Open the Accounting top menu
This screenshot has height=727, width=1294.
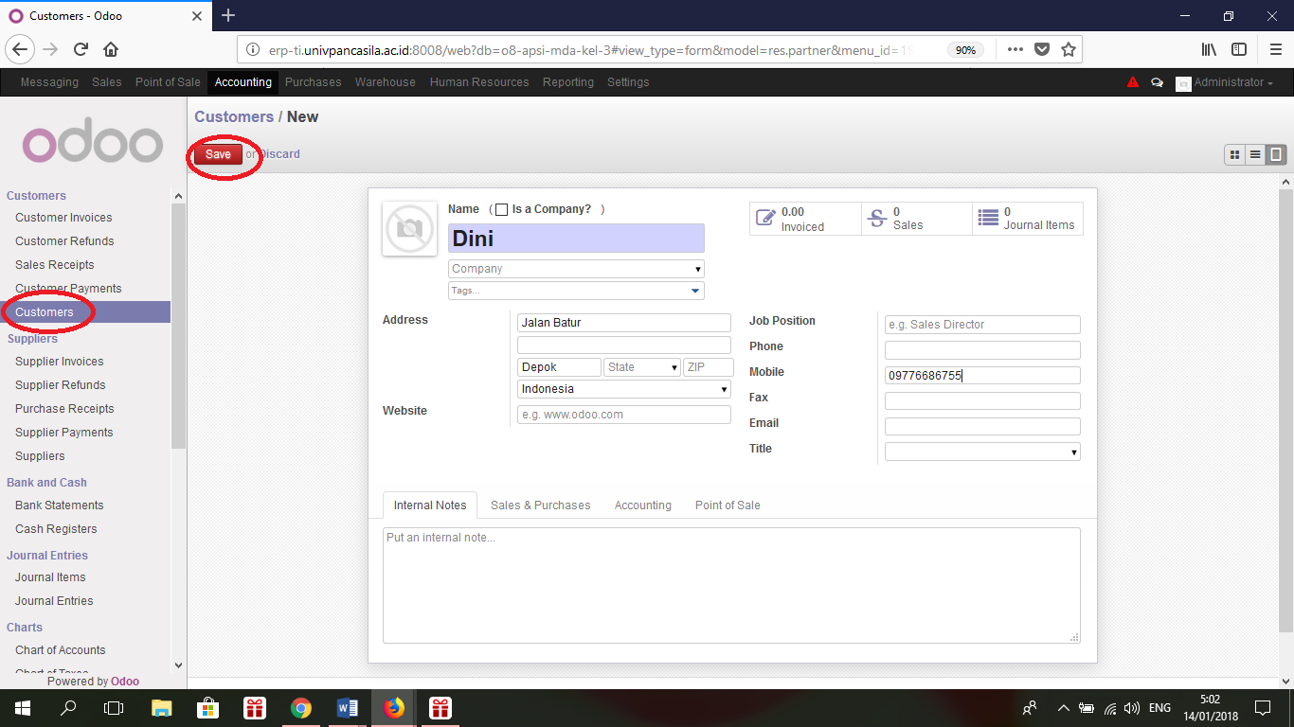(243, 82)
